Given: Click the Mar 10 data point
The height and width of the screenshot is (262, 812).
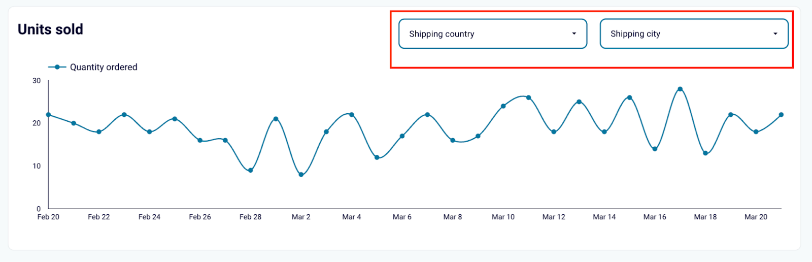Looking at the screenshot, I should click(503, 106).
